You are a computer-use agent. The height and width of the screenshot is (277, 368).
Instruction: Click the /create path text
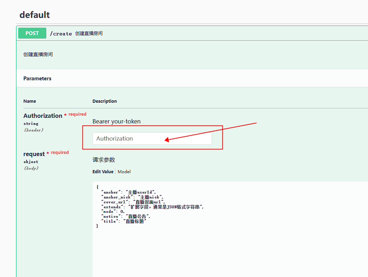pos(61,34)
